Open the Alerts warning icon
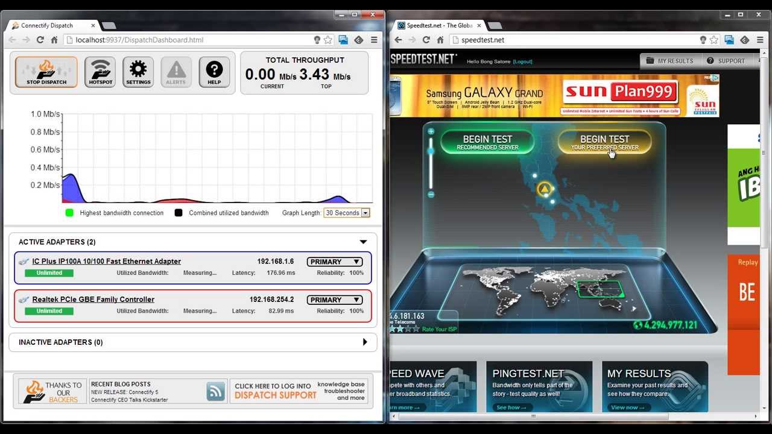This screenshot has height=434, width=772. (x=176, y=72)
